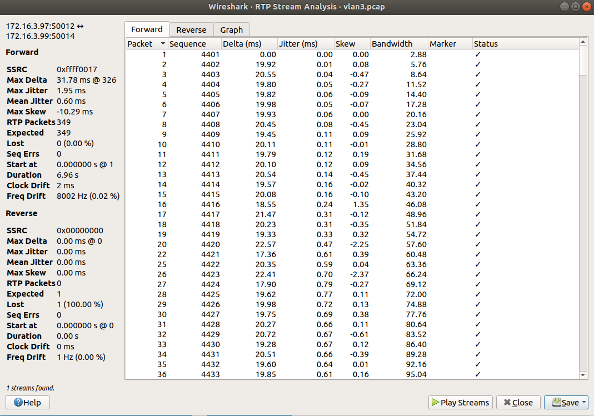Click the Help button
594x416 pixels.
click(x=28, y=402)
